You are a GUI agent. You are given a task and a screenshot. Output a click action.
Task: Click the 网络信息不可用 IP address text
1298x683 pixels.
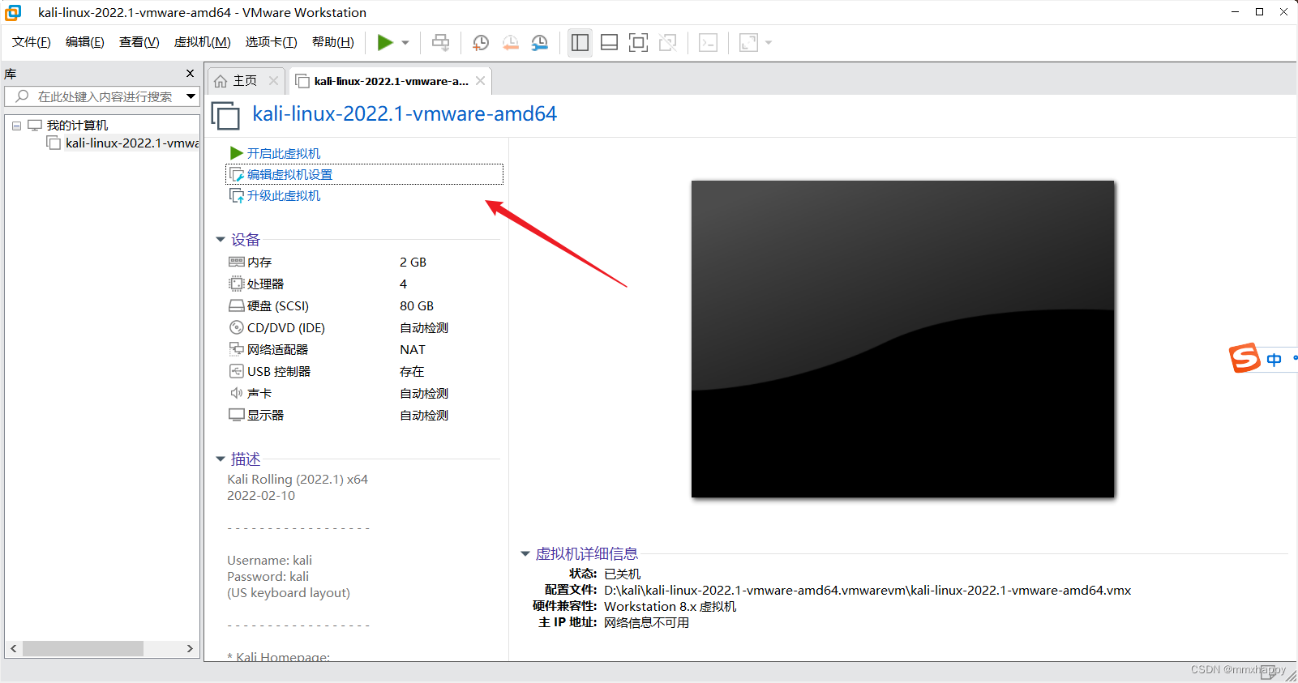click(x=646, y=623)
